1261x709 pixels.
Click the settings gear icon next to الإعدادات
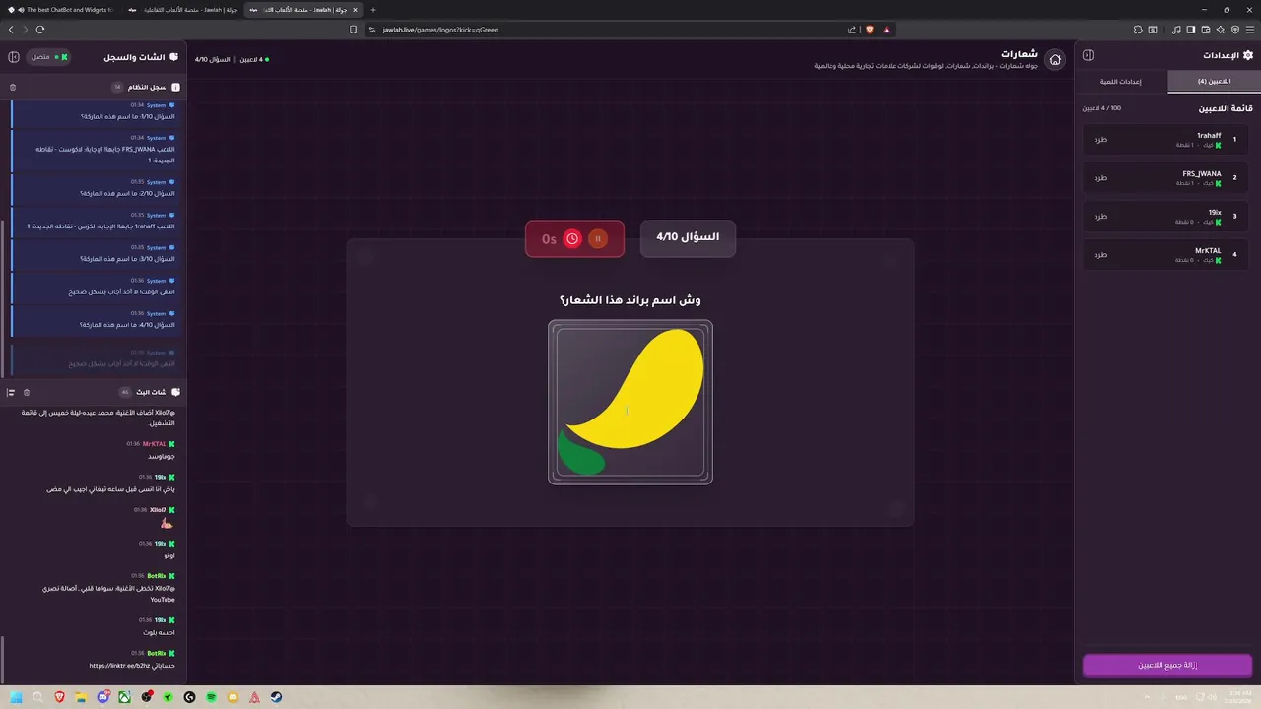point(1248,55)
